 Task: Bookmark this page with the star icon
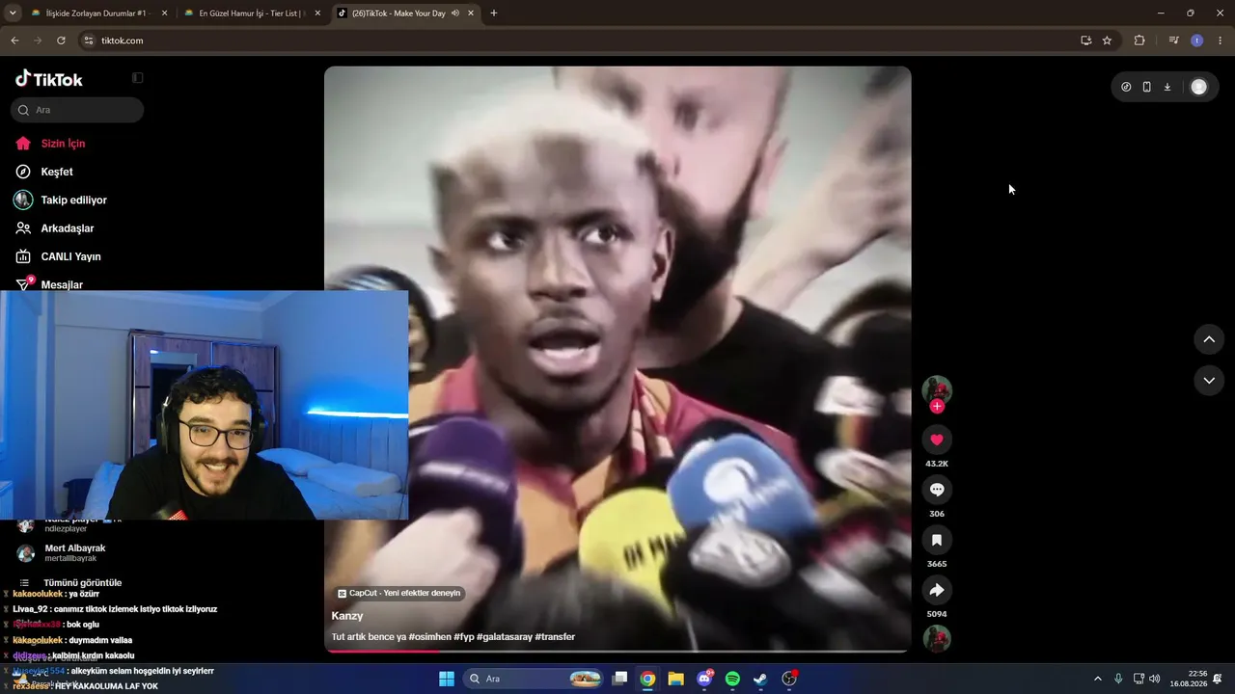[1107, 40]
